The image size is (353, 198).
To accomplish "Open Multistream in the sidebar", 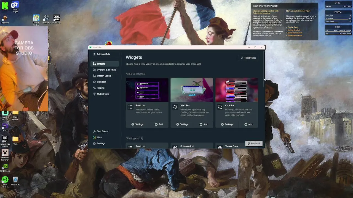I will 105,94.
